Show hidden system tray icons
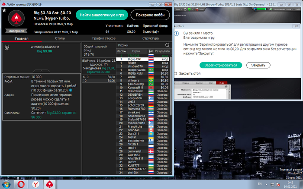The height and width of the screenshot is (189, 303). 266,185
